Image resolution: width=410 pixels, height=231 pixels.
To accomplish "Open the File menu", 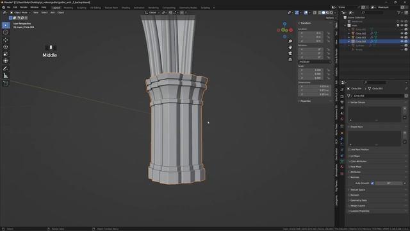I will (8, 7).
